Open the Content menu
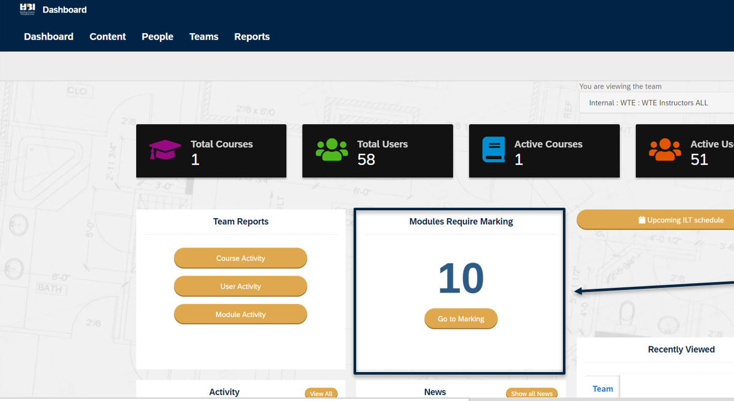Viewport: 734px width, 401px height. [108, 37]
